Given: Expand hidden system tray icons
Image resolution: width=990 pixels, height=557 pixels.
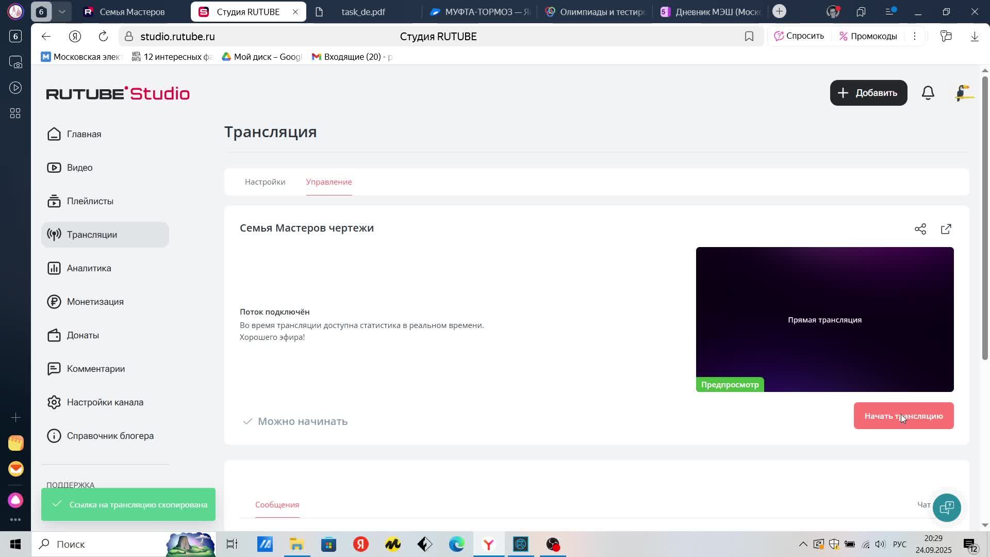Looking at the screenshot, I should coord(803,545).
